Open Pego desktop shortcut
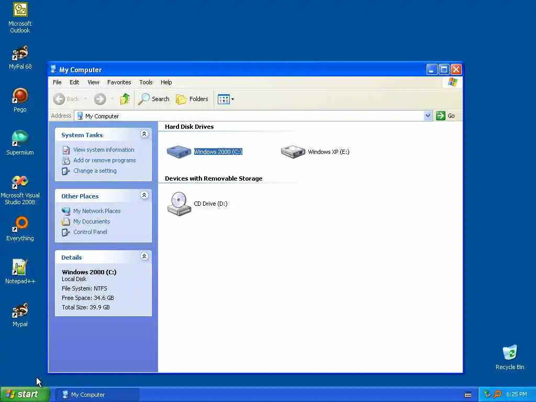The image size is (536, 402). [x=20, y=100]
